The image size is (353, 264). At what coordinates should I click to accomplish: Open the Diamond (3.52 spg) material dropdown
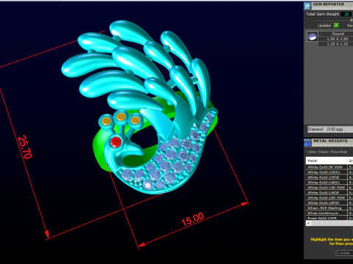tap(330, 129)
